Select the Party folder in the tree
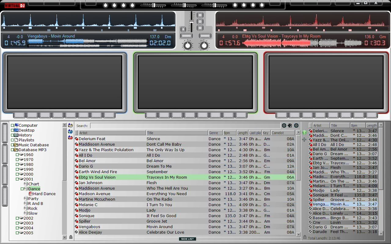Viewport: 391px width, 244px height. (x=33, y=198)
